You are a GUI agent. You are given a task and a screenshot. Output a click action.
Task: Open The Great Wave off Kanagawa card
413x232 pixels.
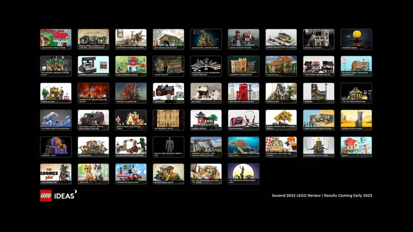(x=56, y=120)
